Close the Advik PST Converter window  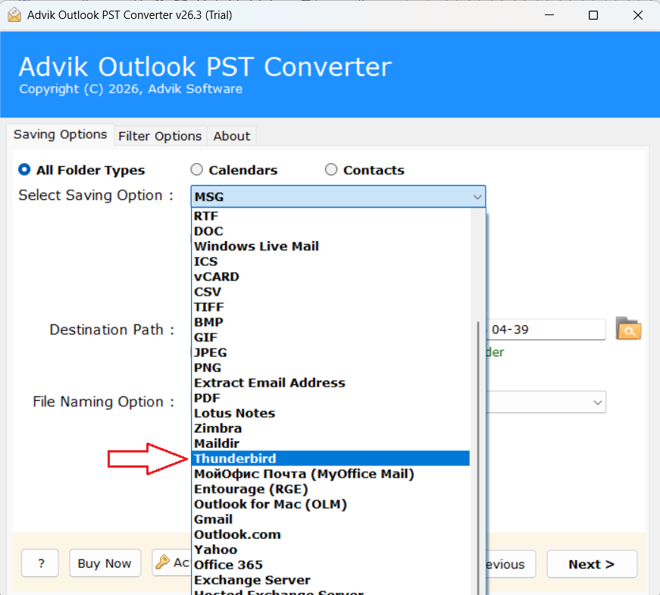[x=638, y=15]
